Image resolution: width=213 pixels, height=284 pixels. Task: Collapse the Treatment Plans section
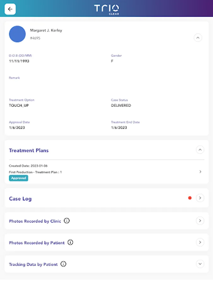point(200,150)
